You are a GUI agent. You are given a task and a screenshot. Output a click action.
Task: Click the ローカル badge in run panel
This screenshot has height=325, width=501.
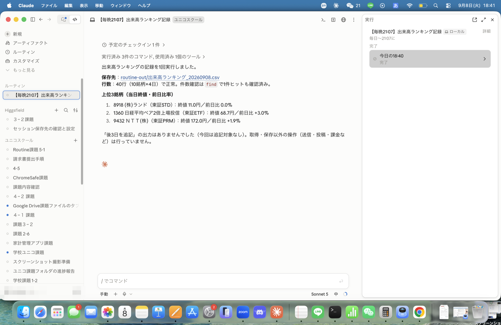[x=455, y=32]
